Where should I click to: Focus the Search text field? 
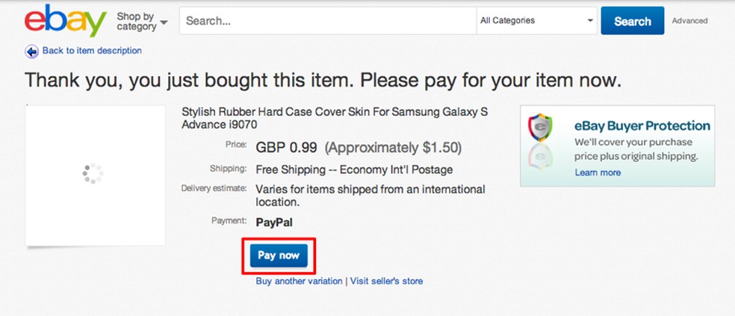pos(327,21)
